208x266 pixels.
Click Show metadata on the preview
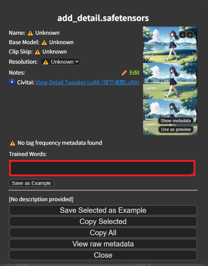175,121
